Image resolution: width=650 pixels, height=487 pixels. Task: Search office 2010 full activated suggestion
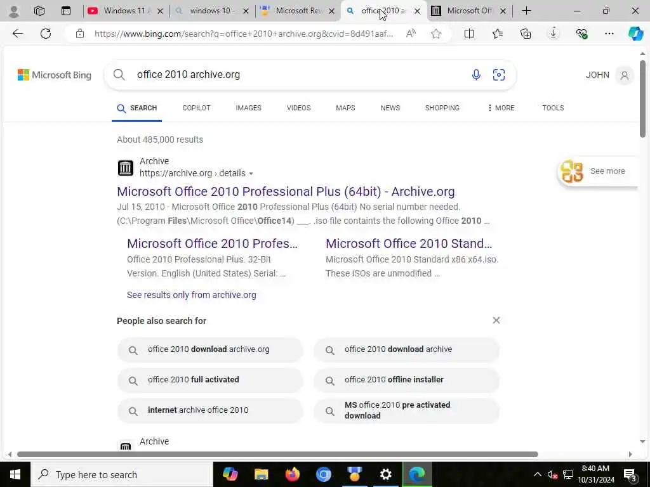coord(209,380)
